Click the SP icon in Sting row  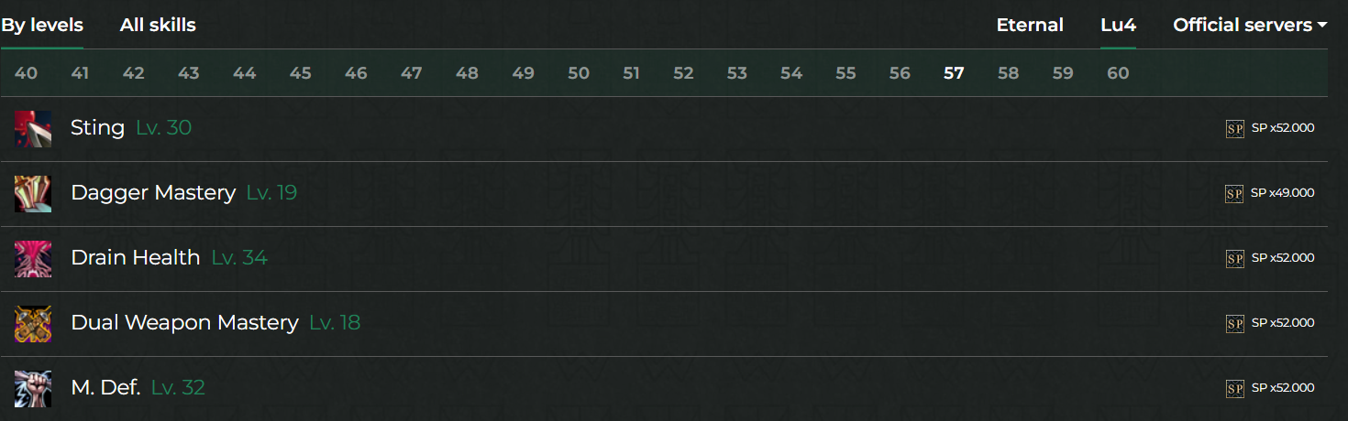coord(1234,129)
